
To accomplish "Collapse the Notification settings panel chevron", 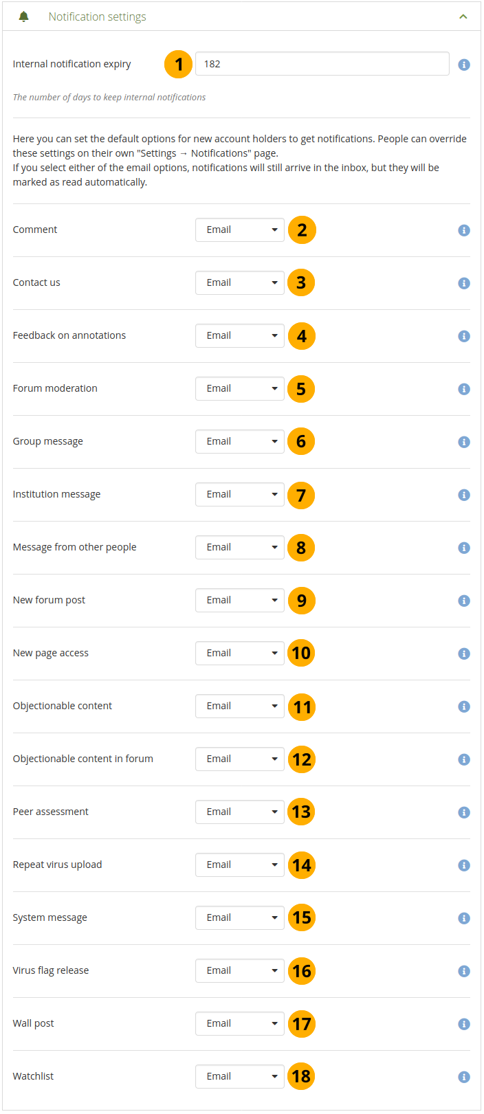I will [463, 16].
